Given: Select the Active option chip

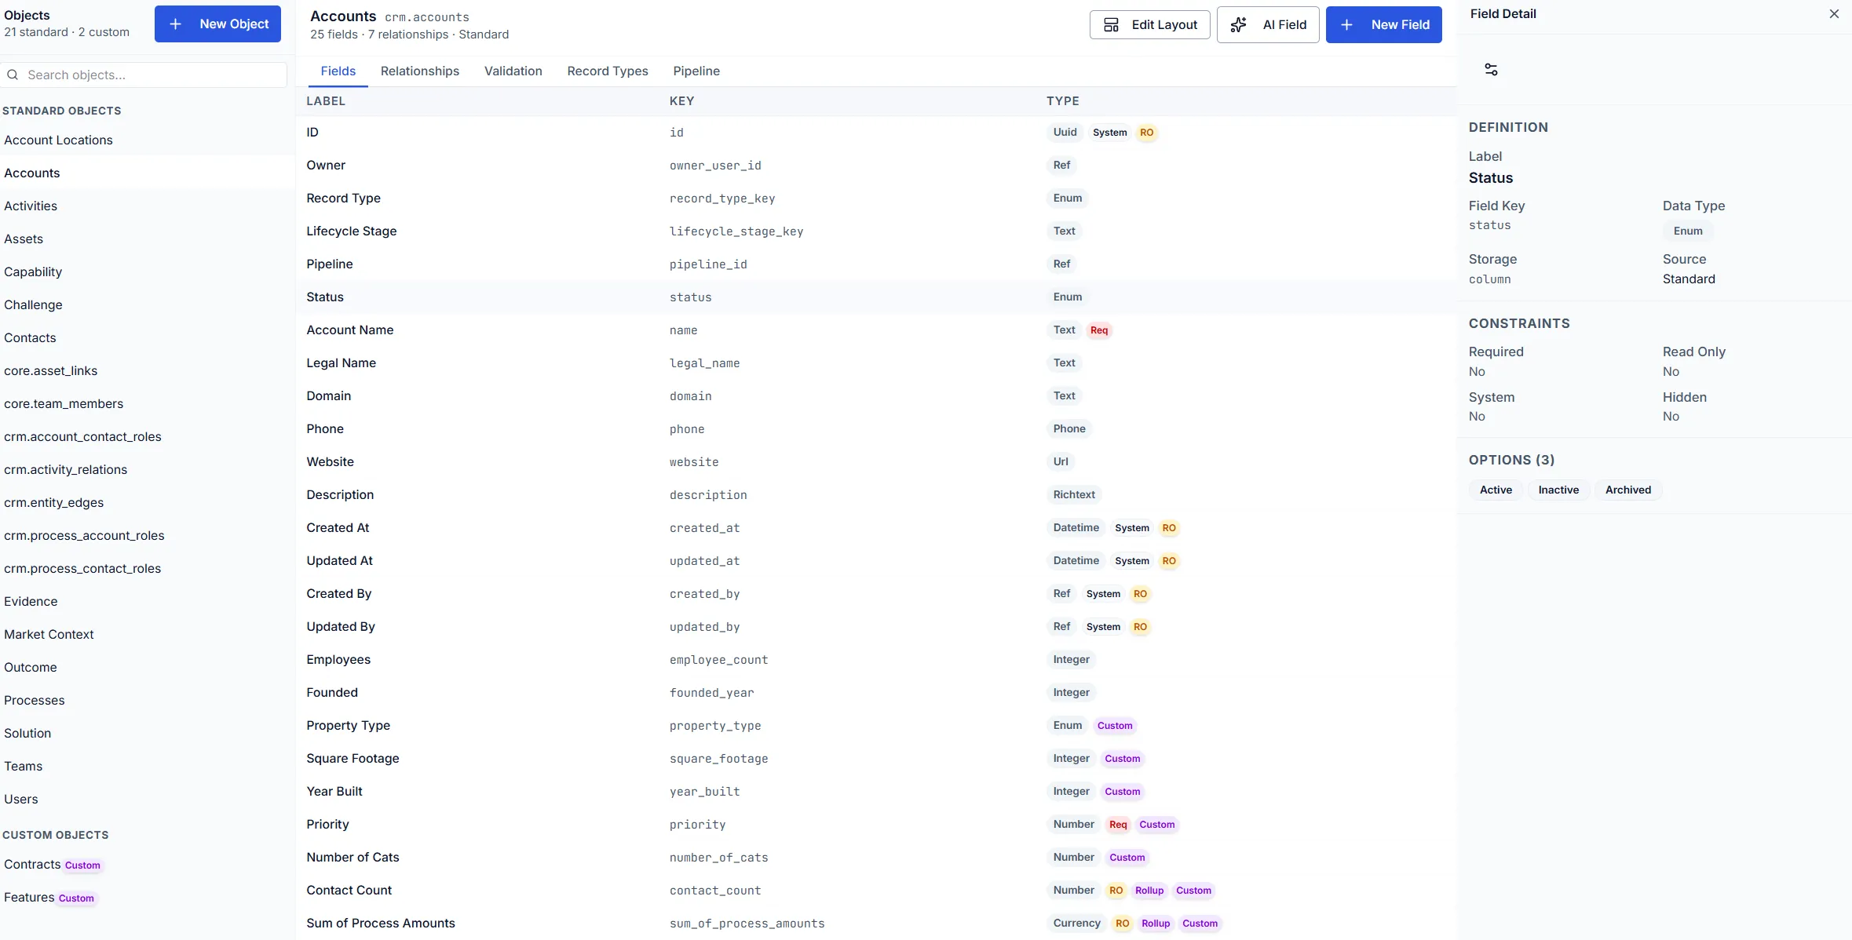Looking at the screenshot, I should (1496, 490).
